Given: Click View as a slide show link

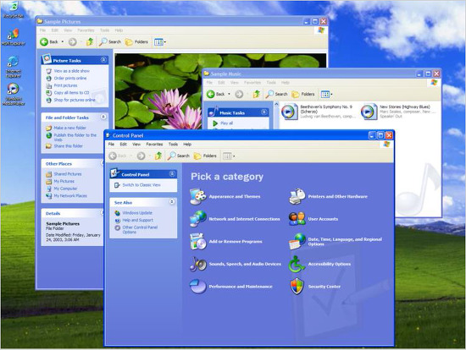Looking at the screenshot, I should coord(71,71).
